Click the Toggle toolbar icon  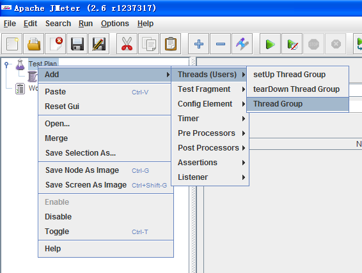tap(242, 44)
